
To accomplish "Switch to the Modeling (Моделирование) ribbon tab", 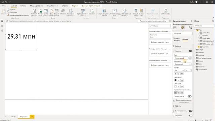I will pyautogui.click(x=36, y=6).
